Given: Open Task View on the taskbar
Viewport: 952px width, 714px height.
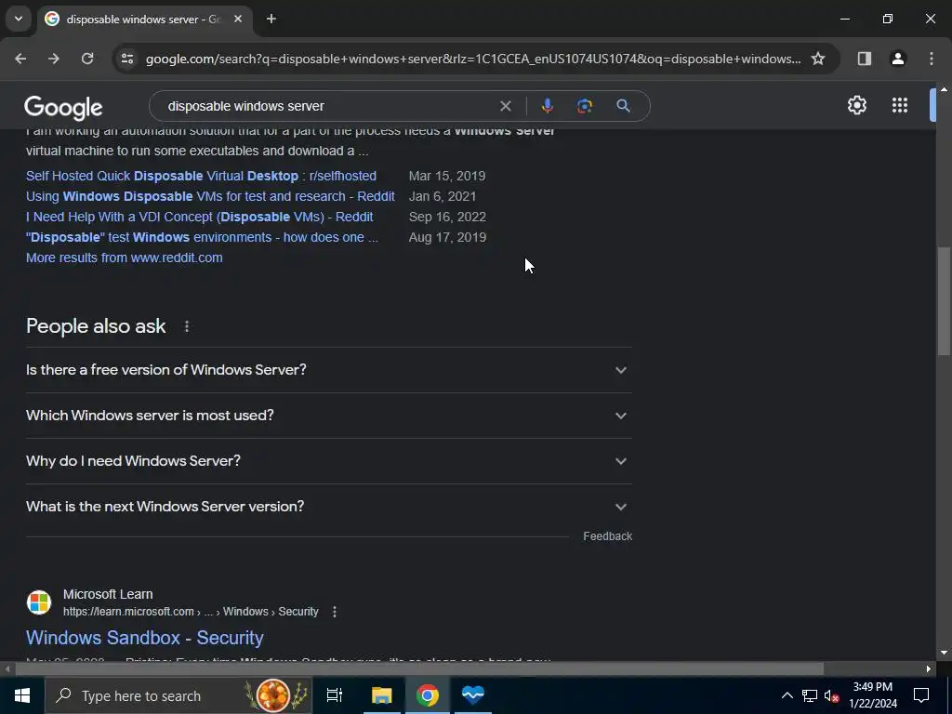Looking at the screenshot, I should pyautogui.click(x=335, y=695).
